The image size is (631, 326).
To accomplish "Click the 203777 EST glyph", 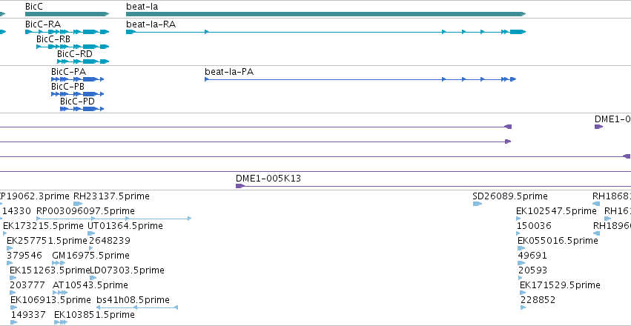I will click(13, 293).
